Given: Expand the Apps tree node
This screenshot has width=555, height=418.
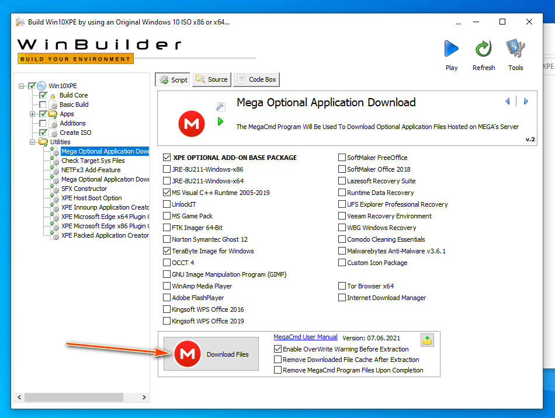Looking at the screenshot, I should click(x=32, y=114).
